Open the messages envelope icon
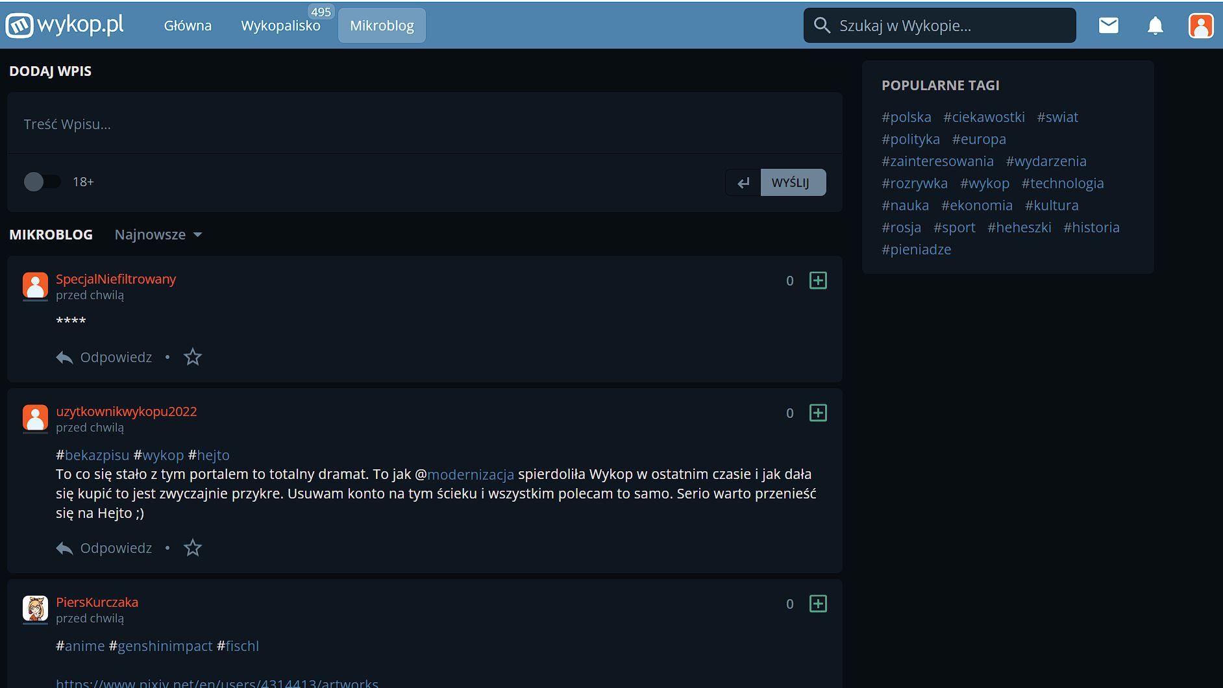1223x688 pixels. [x=1108, y=26]
